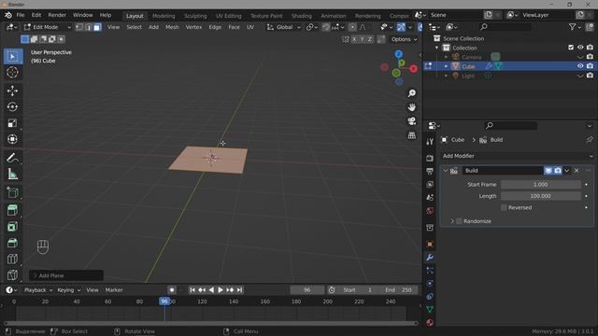Open the Render properties tab icon
The width and height of the screenshot is (598, 336).
(x=430, y=158)
